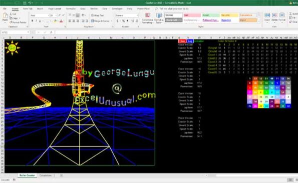The image size is (298, 183).
Task: Select the Roller Coaster sheet tab
Action: (27, 175)
